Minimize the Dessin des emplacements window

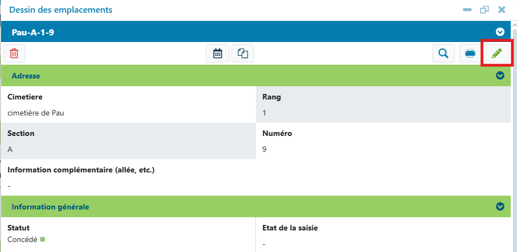[467, 10]
